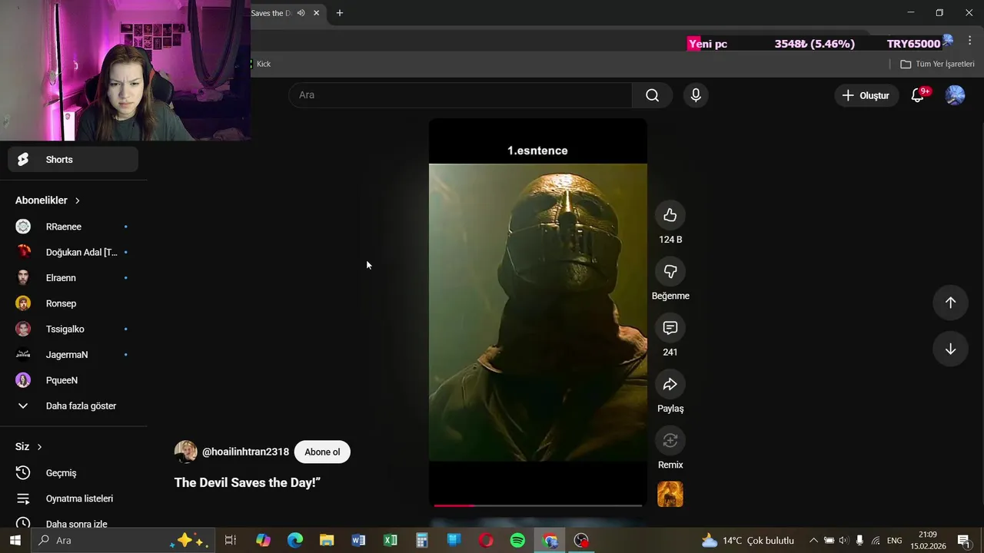This screenshot has width=984, height=553.
Task: Open Tssigalko subscription channel
Action: coord(73,329)
